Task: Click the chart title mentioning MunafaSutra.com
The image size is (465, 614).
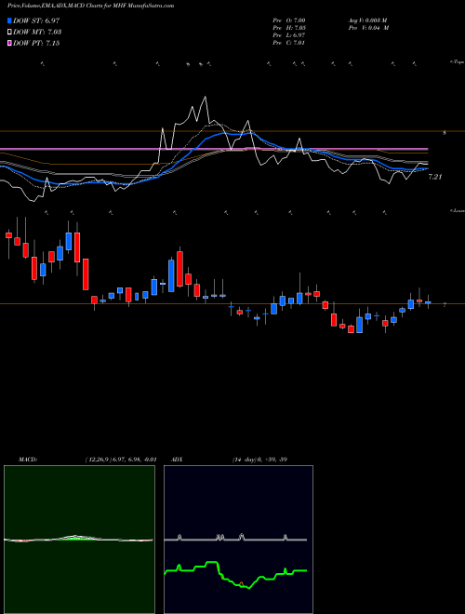Action: click(x=91, y=6)
